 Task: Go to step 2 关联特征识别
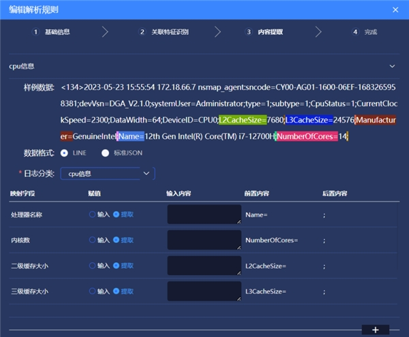[x=166, y=32]
